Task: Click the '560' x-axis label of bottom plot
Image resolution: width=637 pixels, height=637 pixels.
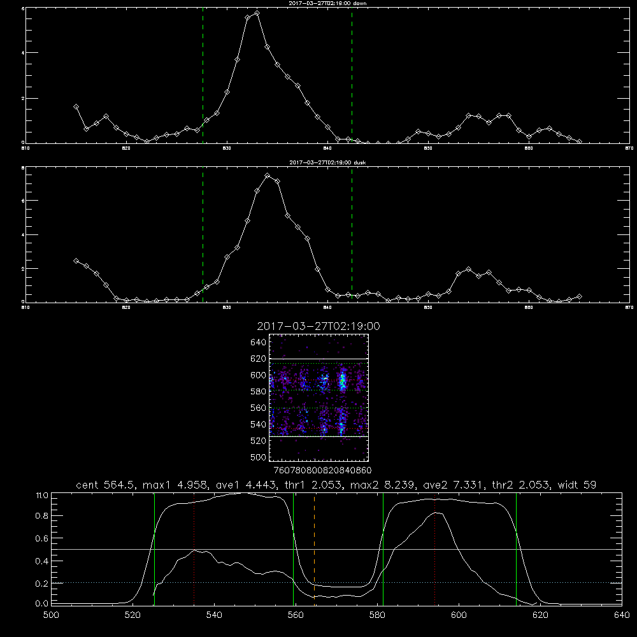Action: click(296, 615)
